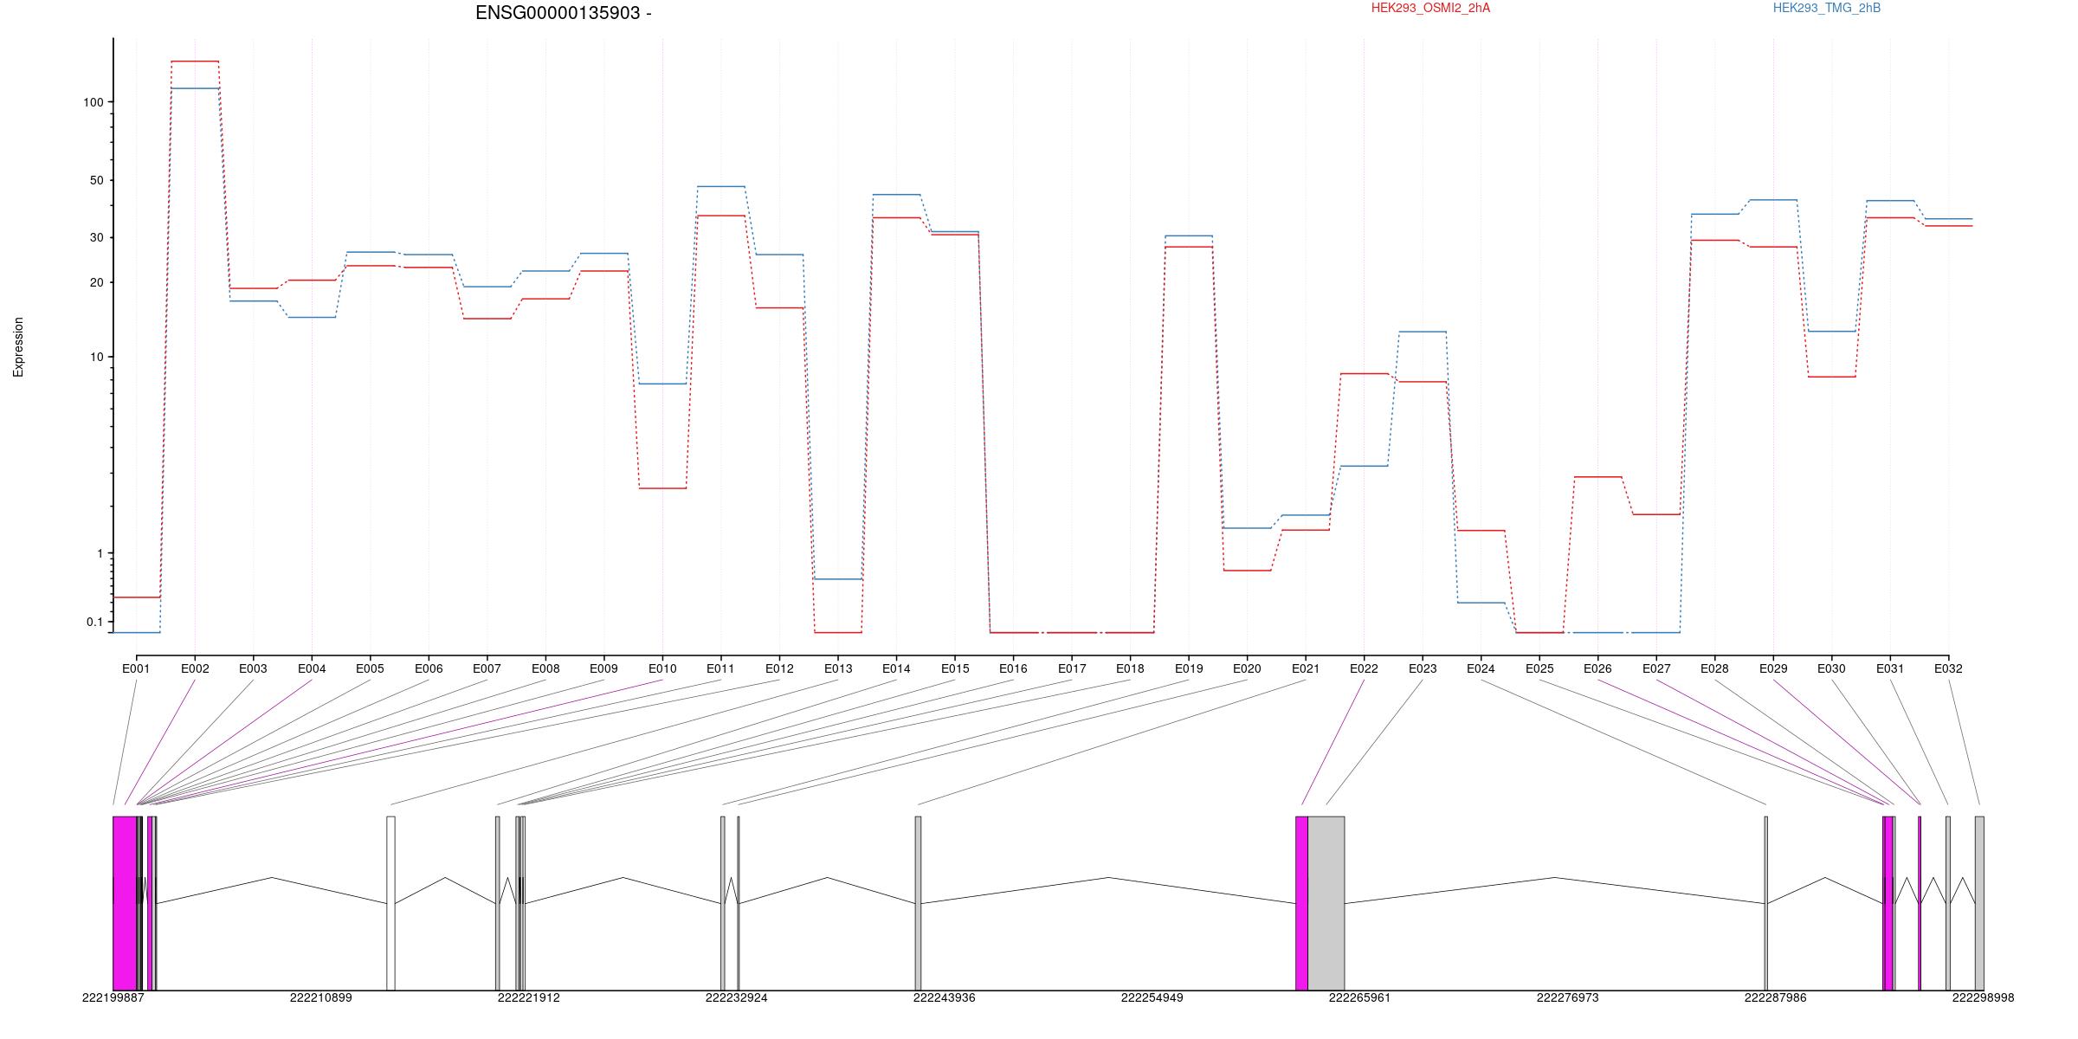Click the 100 y-axis tick label

coord(93,102)
